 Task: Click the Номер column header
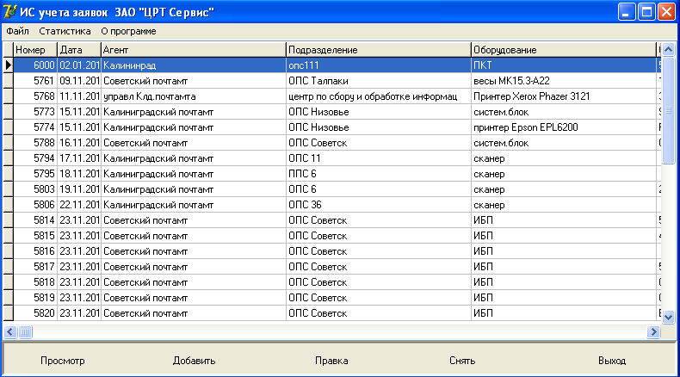[34, 50]
